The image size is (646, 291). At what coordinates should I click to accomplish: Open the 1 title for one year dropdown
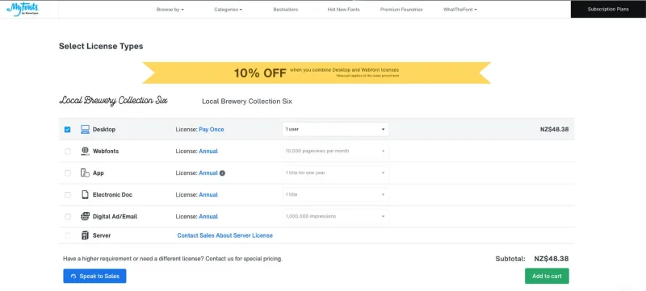(335, 173)
